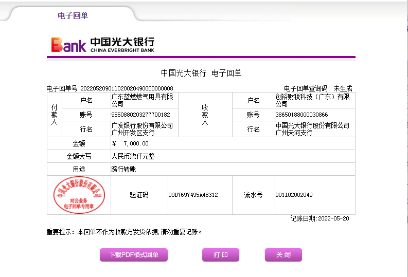
Task: Select verification code 09D7697495A48312
Action: click(x=193, y=195)
